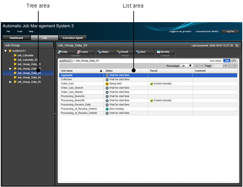Image resolution: width=243 pixels, height=187 pixels.
Task: Open the Tools menu
Action: click(x=20, y=32)
